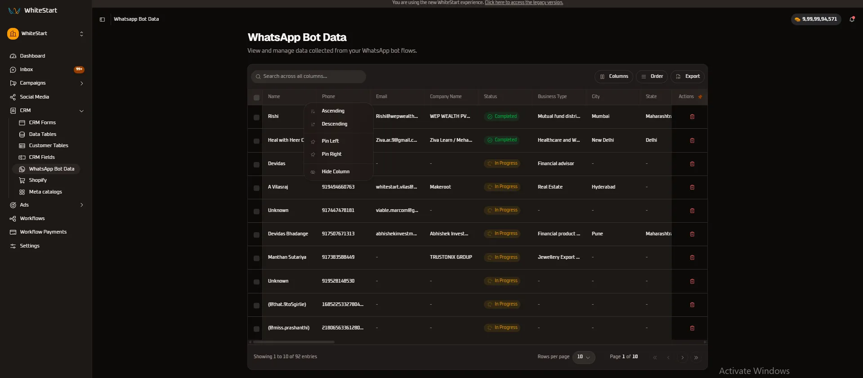Image resolution: width=863 pixels, height=378 pixels.
Task: Check the A Vilasraj row checkbox
Action: (x=256, y=188)
